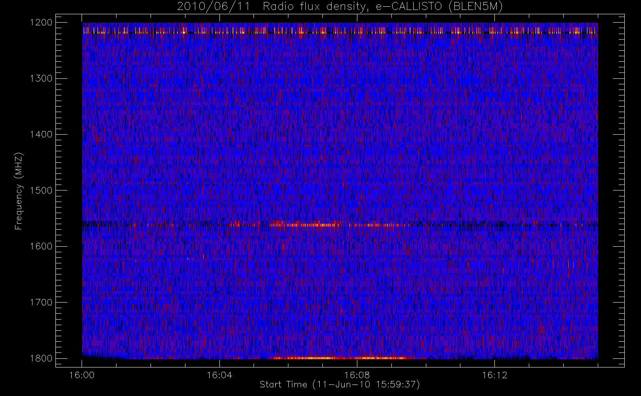Click the 1800 frequency tick label
Screen dimensions: 641x396
click(41, 358)
